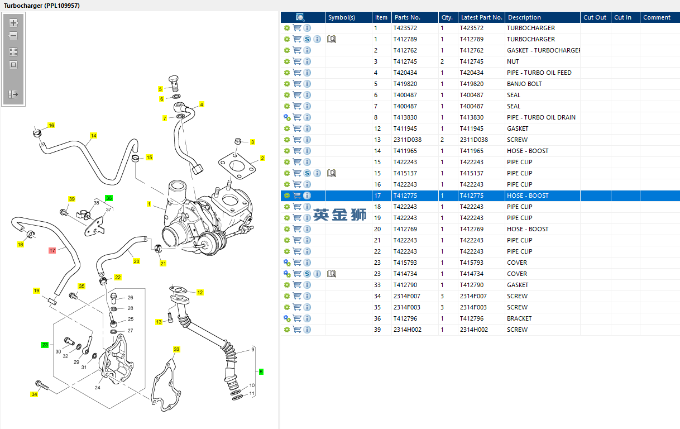Click the 'PIPE - TURBO OIL FEED' description
Viewport: 680px width, 429px height.
click(539, 73)
